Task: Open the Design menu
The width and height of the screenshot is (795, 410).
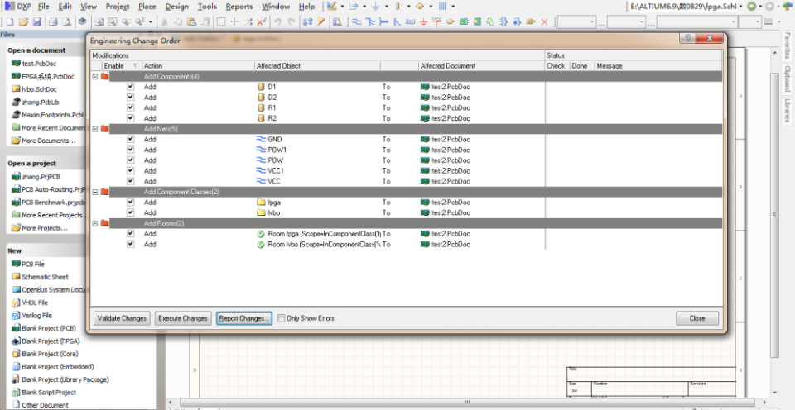Action: click(176, 6)
